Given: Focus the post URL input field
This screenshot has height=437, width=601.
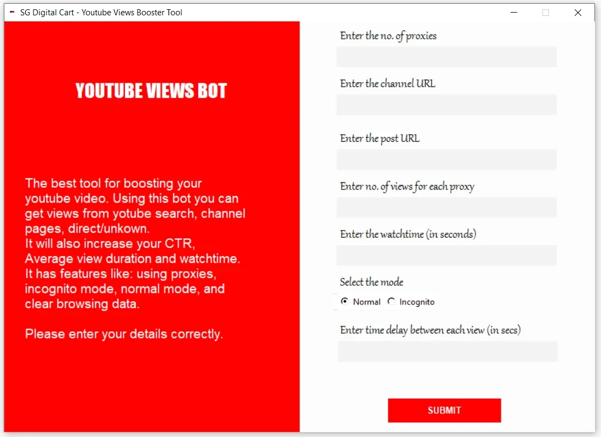Looking at the screenshot, I should coord(446,159).
